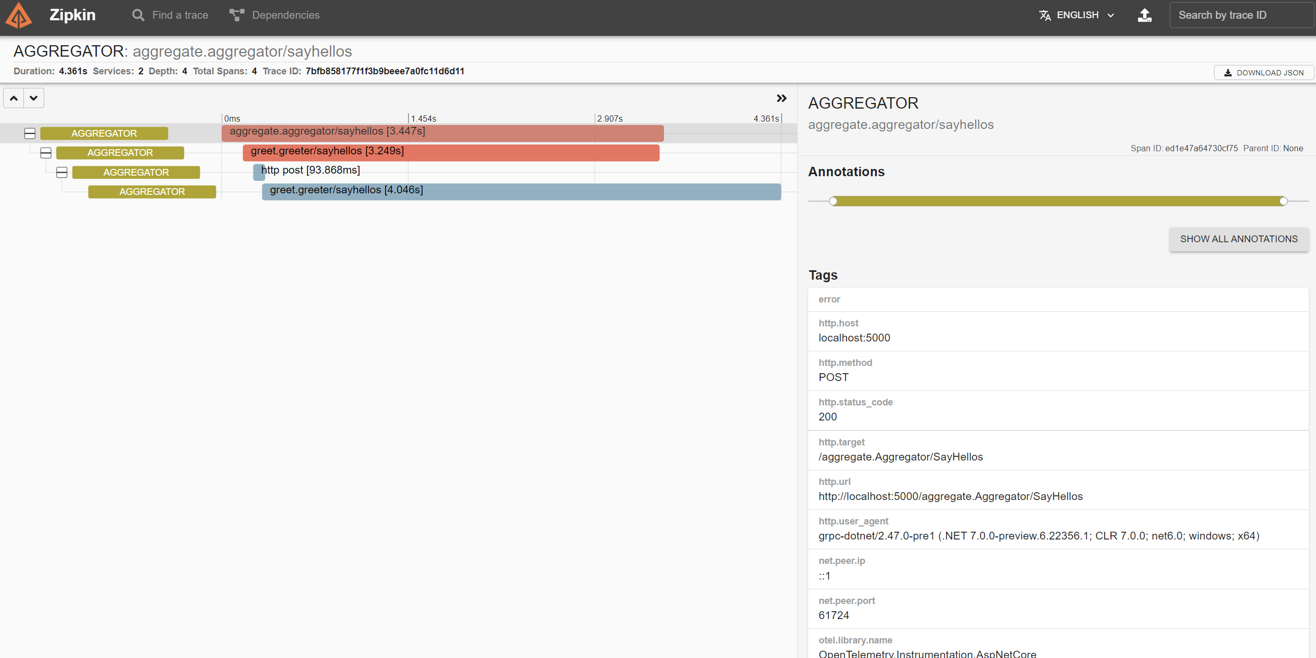The width and height of the screenshot is (1316, 658).
Task: Open the Dependencies page
Action: pyautogui.click(x=285, y=15)
